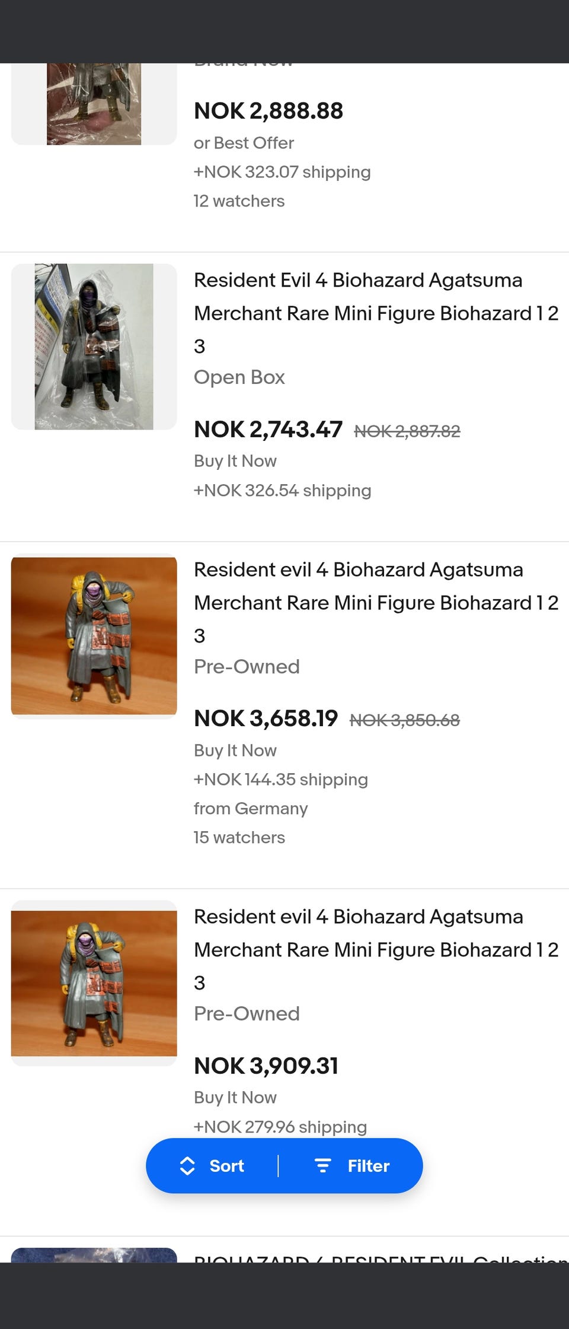Viewport: 569px width, 1329px height.
Task: Tap the Sort arrows icon
Action: click(187, 1165)
